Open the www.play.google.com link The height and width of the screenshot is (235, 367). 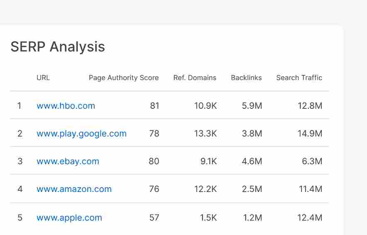81,134
